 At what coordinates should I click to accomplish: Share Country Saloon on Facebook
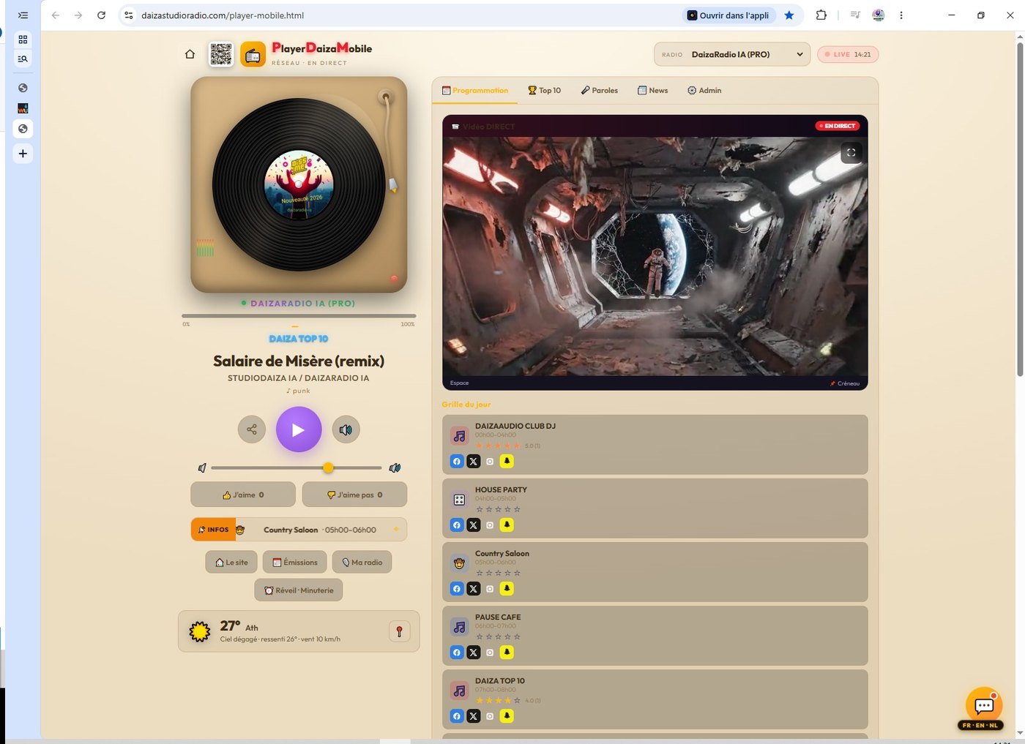(457, 588)
